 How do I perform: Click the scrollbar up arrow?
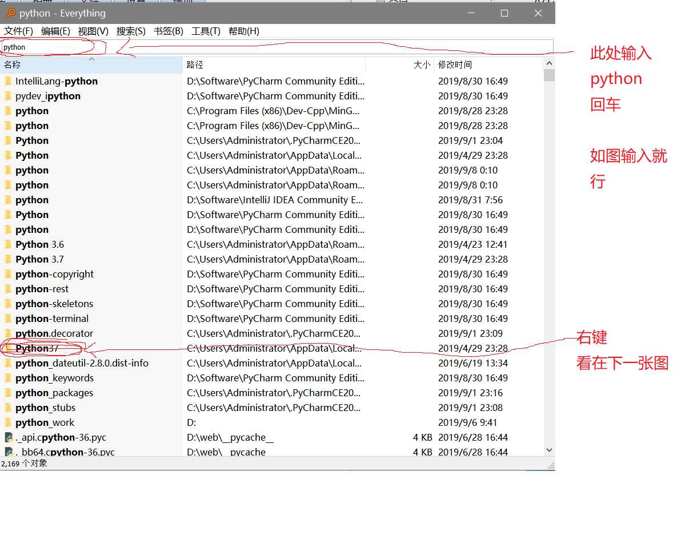click(x=549, y=63)
